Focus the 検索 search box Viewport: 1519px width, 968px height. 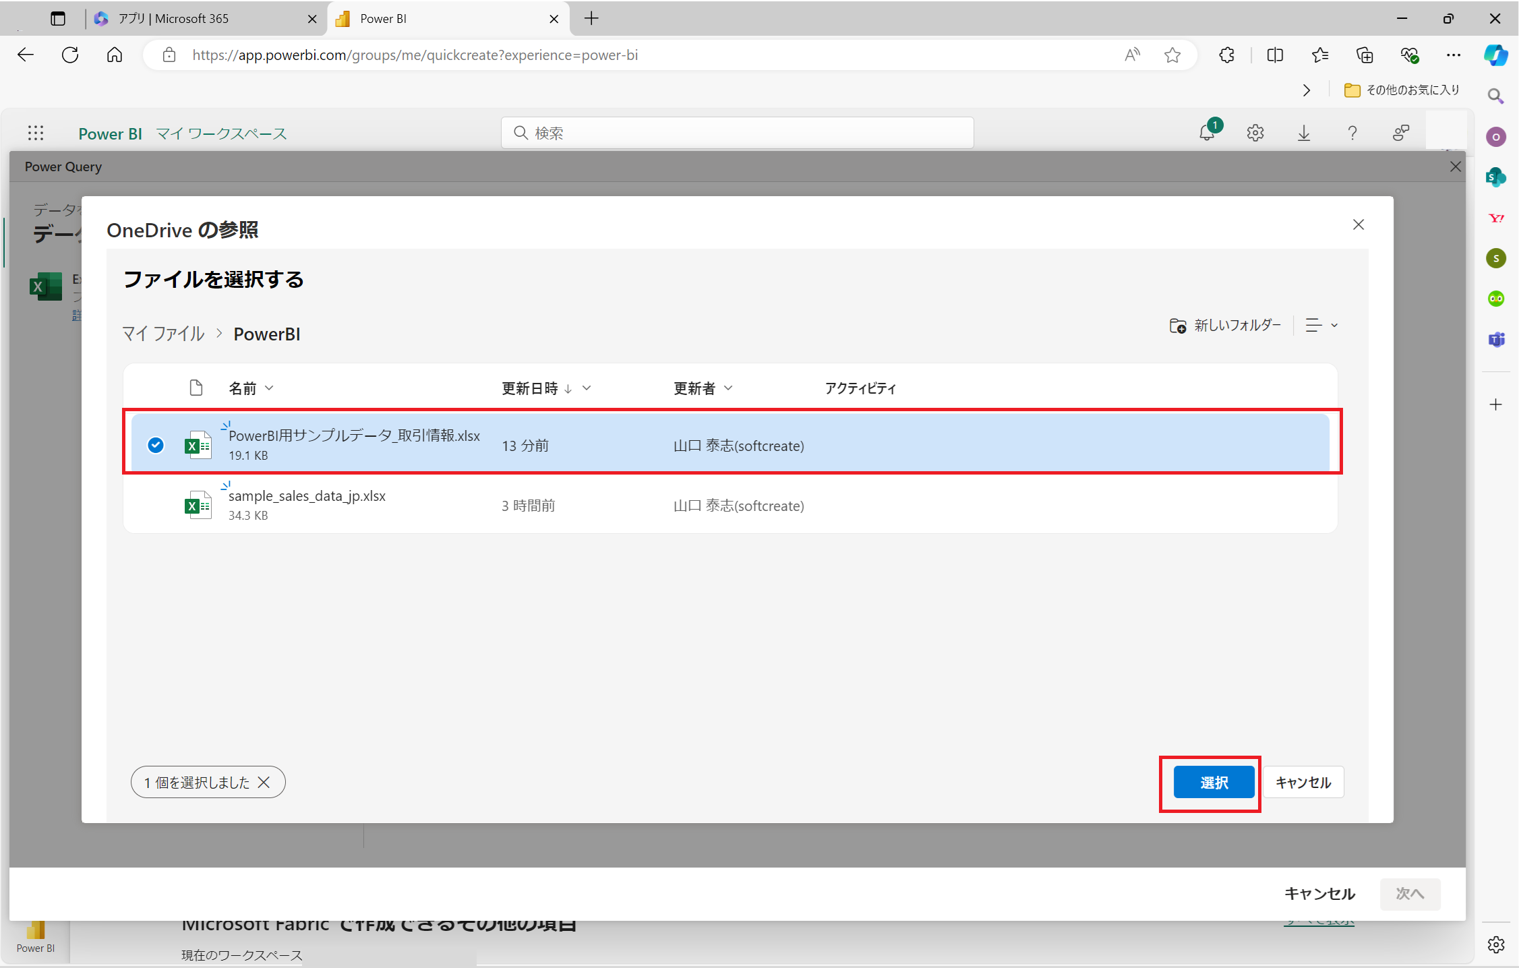(x=737, y=133)
